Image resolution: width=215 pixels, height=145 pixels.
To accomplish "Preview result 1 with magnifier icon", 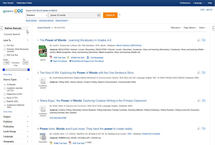I will tap(199, 40).
